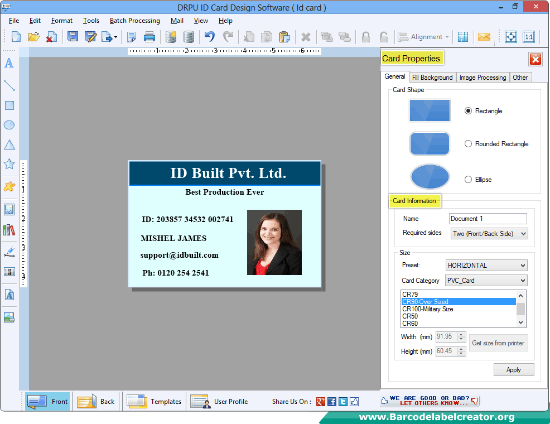550x424 pixels.
Task: Switch to the Image Processing tab
Action: [483, 78]
